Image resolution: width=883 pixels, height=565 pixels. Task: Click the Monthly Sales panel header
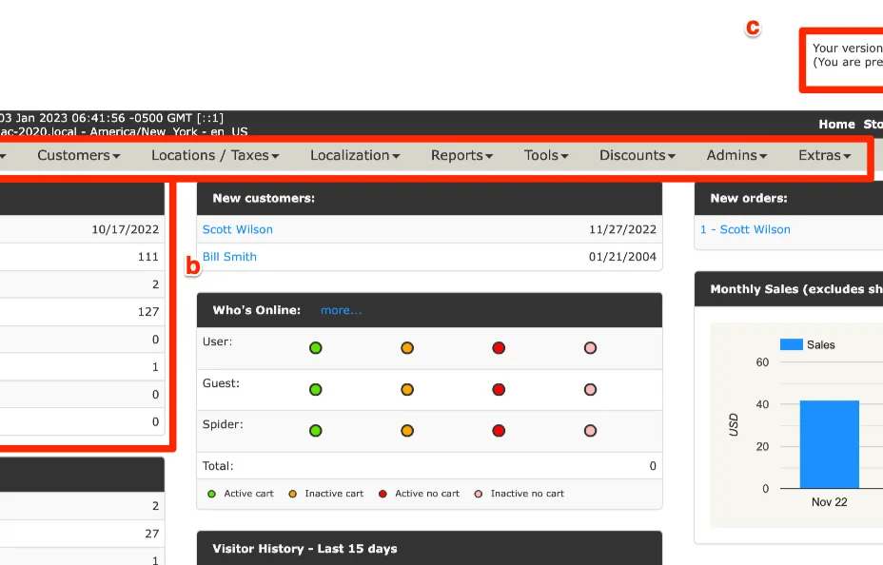(x=789, y=289)
